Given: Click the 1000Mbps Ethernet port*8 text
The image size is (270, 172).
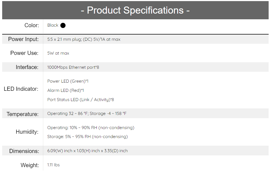Looking at the screenshot, I should pos(73,67).
